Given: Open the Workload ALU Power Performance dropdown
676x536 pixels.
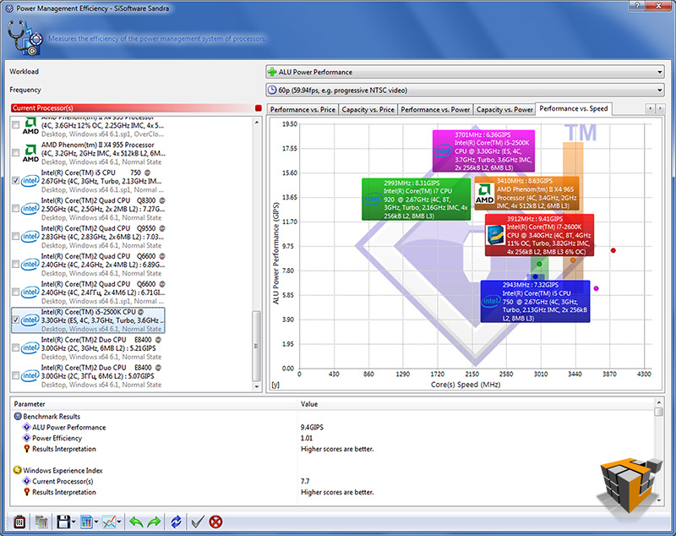Looking at the screenshot, I should 465,72.
